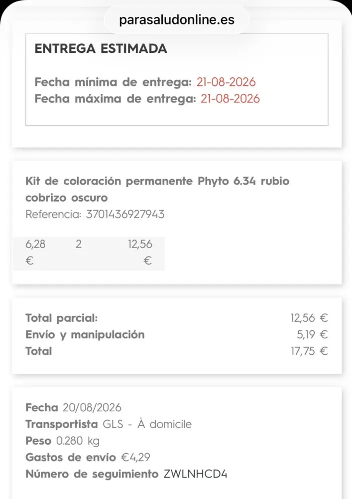The image size is (352, 499).
Task: Tap the unit price 6,28 €
Action: (x=35, y=252)
